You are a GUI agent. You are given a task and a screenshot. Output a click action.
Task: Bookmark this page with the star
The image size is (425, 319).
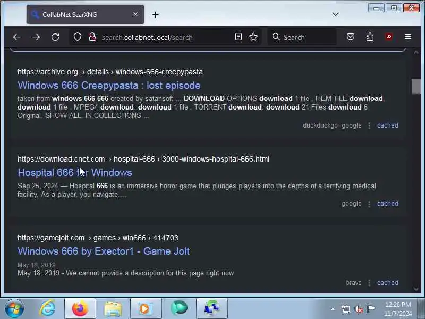(253, 37)
